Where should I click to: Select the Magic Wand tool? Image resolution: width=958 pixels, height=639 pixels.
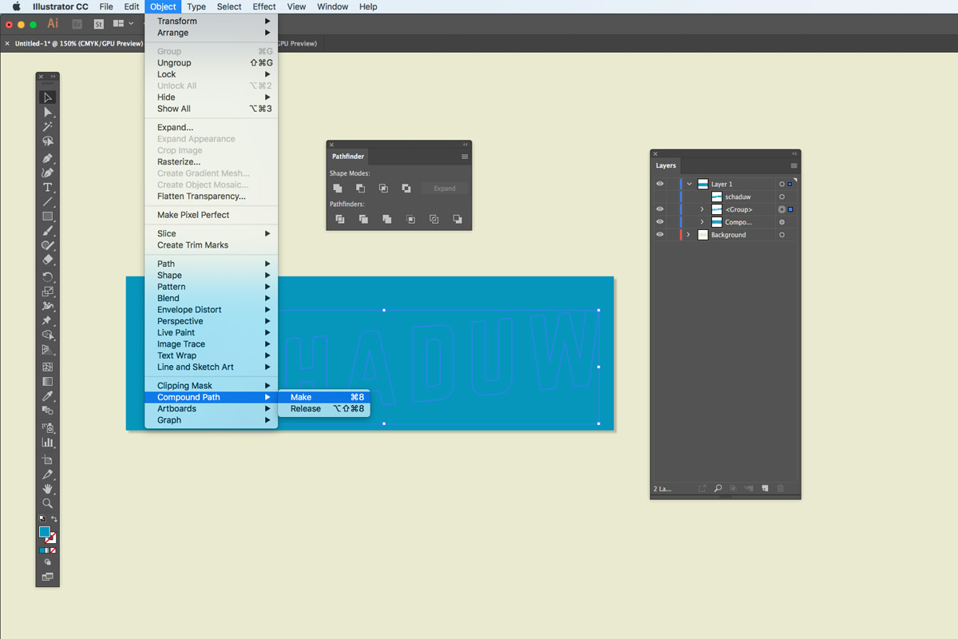(x=48, y=126)
